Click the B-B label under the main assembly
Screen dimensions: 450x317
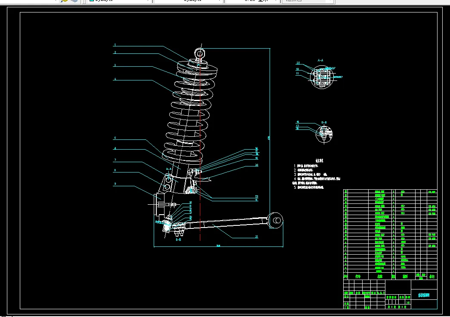(178, 240)
